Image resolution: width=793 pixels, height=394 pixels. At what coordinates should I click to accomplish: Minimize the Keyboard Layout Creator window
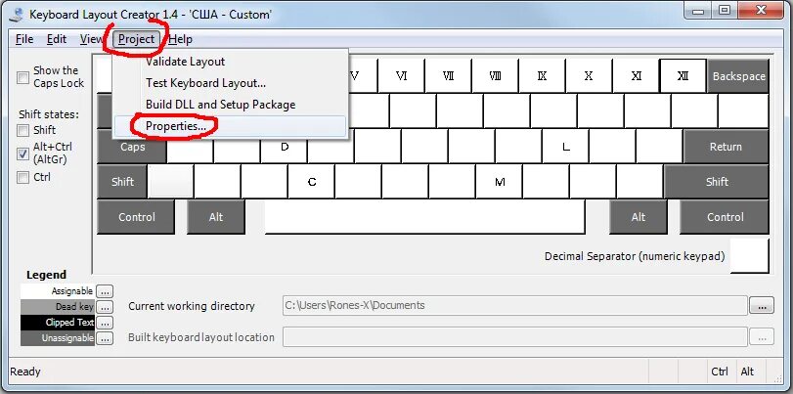click(x=699, y=10)
